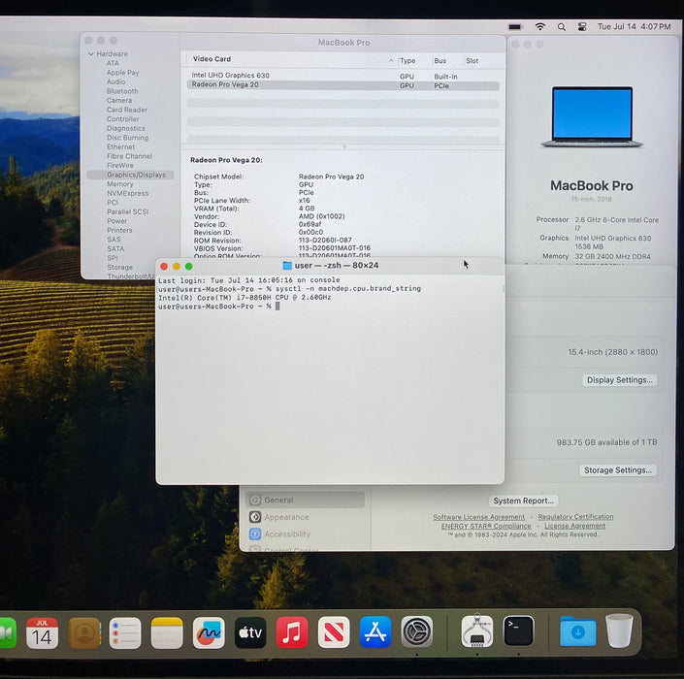Open Wi-Fi menu in menu bar

[540, 27]
